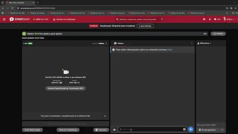Click the tip menu icon beside chat input
The height and width of the screenshot is (134, 238).
tap(114, 130)
